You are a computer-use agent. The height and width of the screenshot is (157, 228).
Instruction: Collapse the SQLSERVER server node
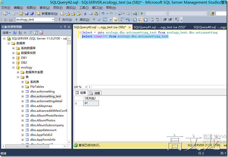pyautogui.click(x=4, y=38)
